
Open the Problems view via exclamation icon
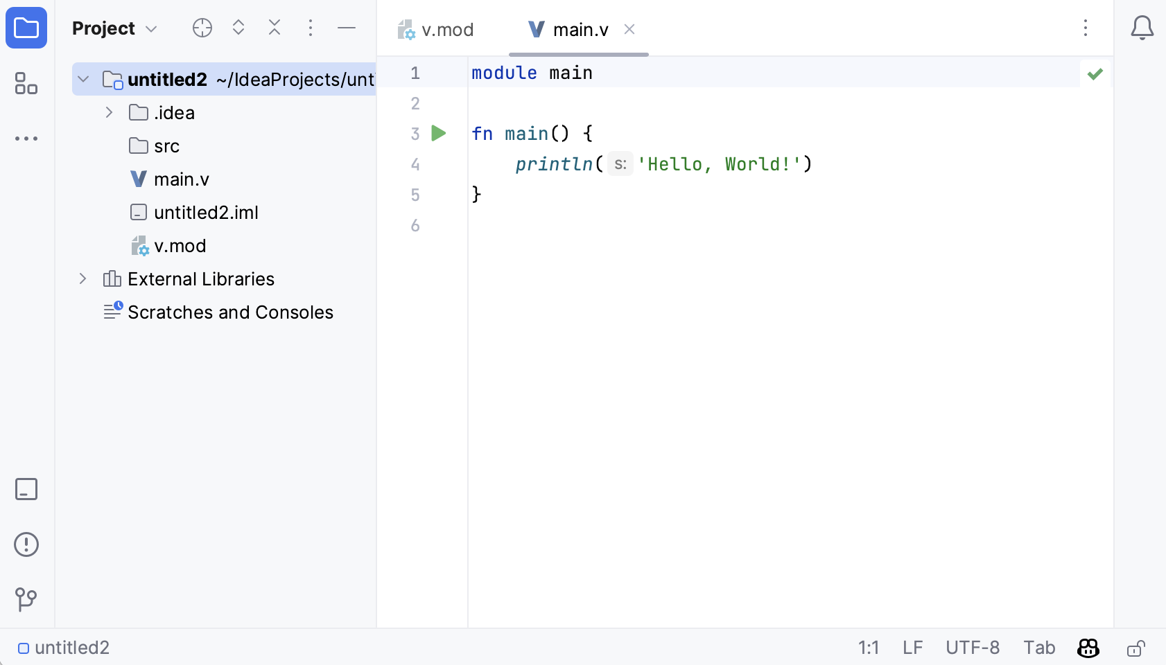click(x=26, y=544)
